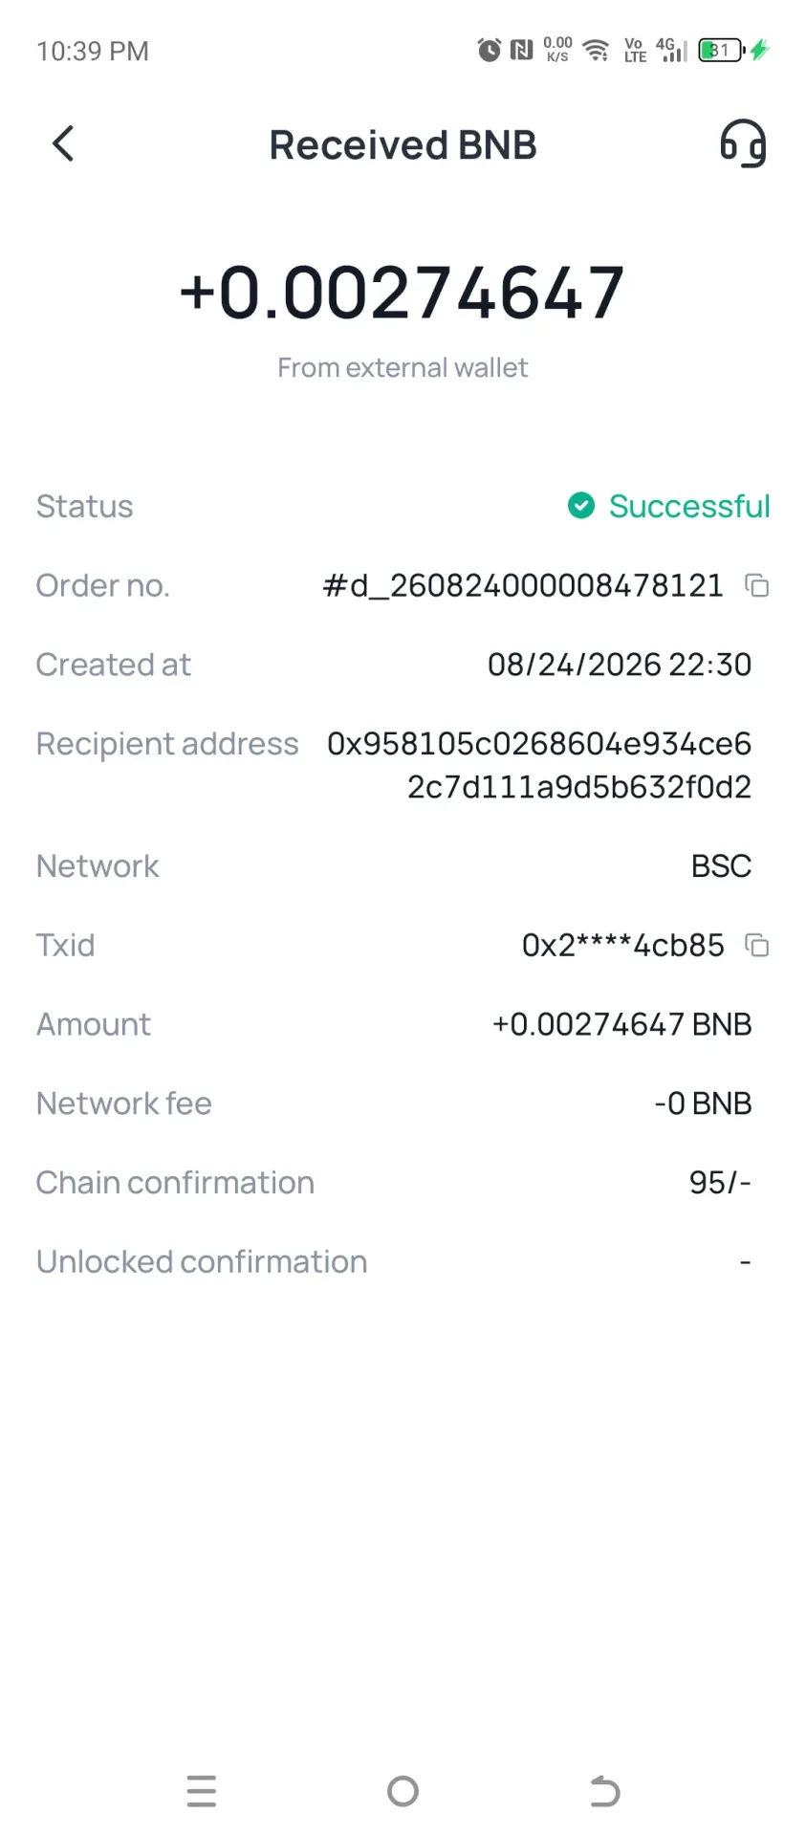Tap the masked Txid 0x2****4cb85
The width and height of the screenshot is (806, 1836).
[622, 945]
